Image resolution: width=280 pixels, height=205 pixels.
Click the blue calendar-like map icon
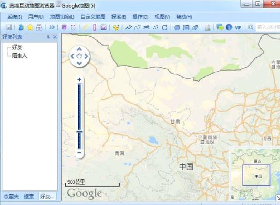click(x=186, y=28)
